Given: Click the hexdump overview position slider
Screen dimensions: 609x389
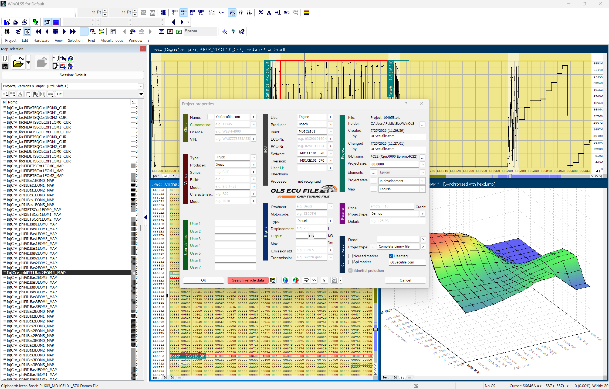Looking at the screenshot, I should [510, 176].
